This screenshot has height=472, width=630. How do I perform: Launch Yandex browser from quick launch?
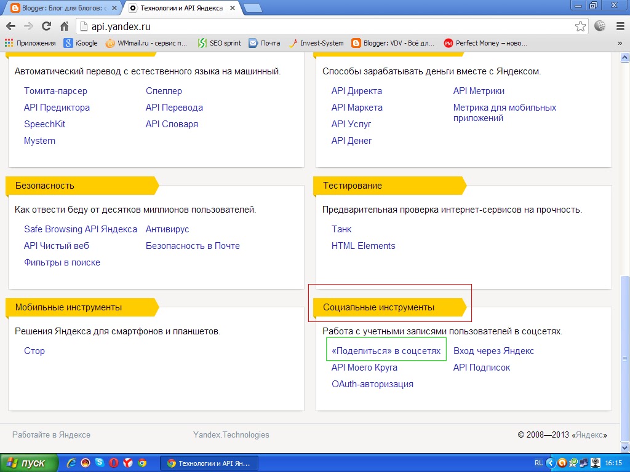point(128,463)
